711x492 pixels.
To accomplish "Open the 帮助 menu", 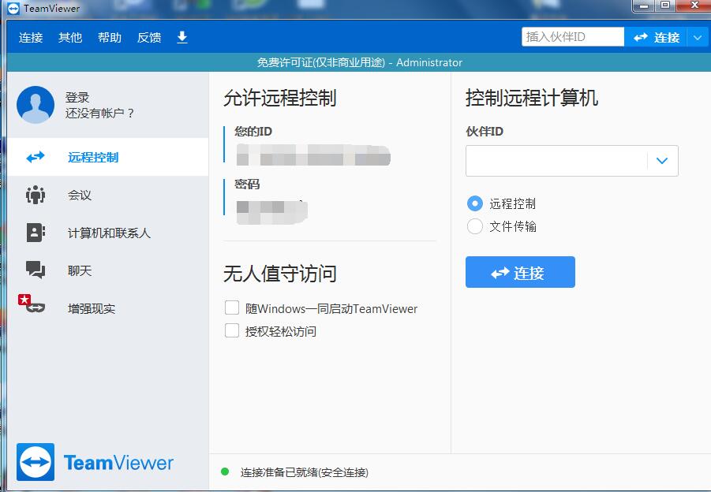I will [110, 37].
